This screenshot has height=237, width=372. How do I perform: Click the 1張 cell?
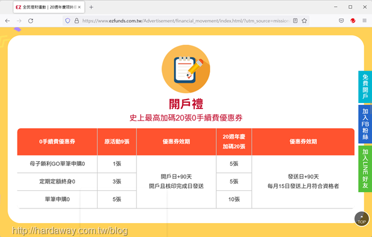coord(117,164)
